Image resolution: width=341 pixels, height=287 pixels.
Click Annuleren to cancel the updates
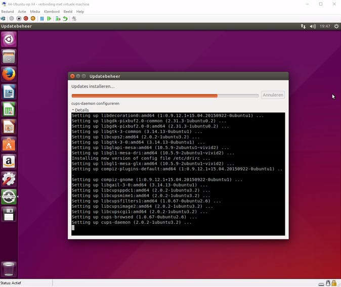click(x=273, y=95)
